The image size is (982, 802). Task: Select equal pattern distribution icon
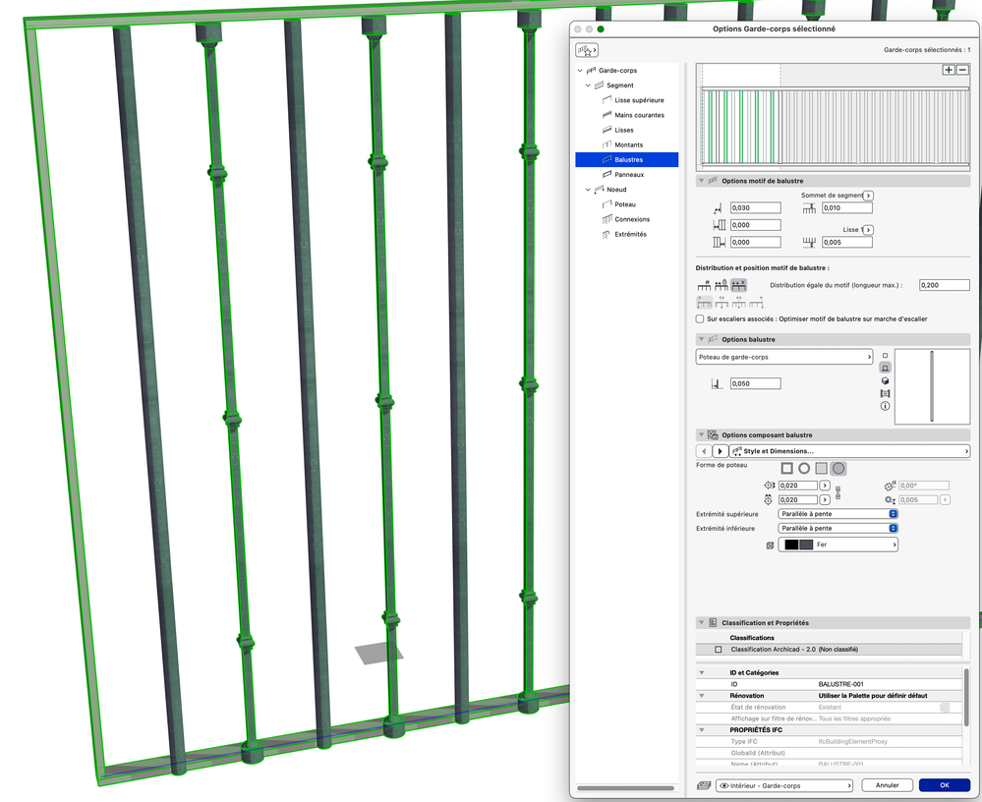(x=738, y=285)
